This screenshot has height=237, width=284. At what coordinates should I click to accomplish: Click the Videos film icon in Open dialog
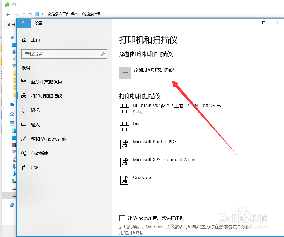pos(14,145)
